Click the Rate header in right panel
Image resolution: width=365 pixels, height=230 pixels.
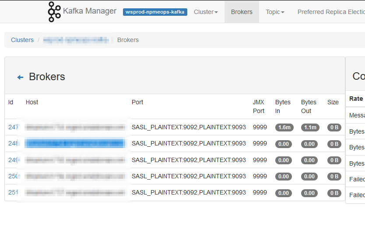(356, 99)
